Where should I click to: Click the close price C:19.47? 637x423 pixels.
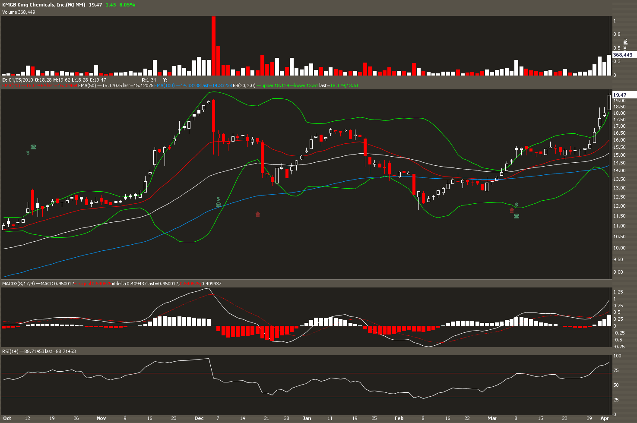click(x=98, y=80)
